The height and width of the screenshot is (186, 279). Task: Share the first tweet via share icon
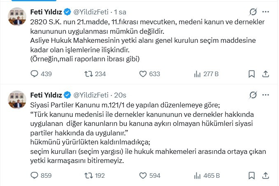(x=265, y=74)
